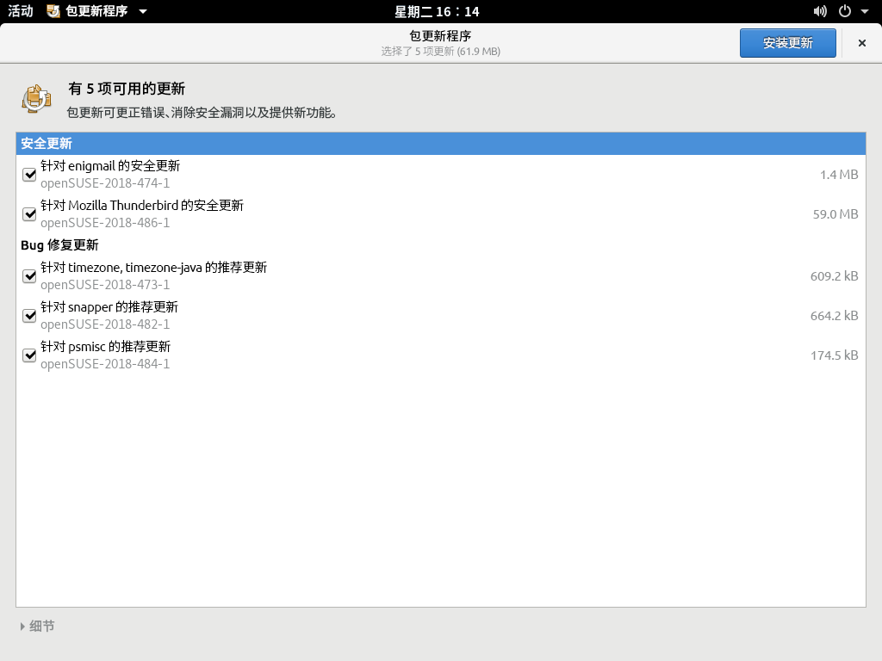The width and height of the screenshot is (882, 661).
Task: Expand the 细节 details section
Action: 37,627
